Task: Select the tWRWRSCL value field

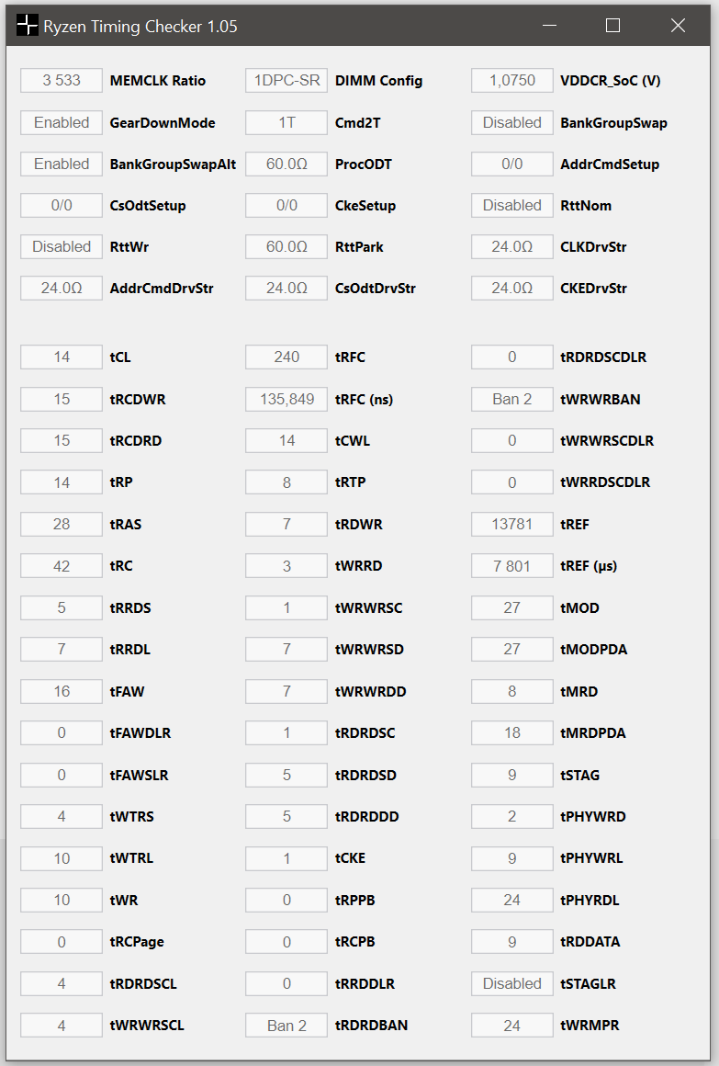Action: [62, 1026]
